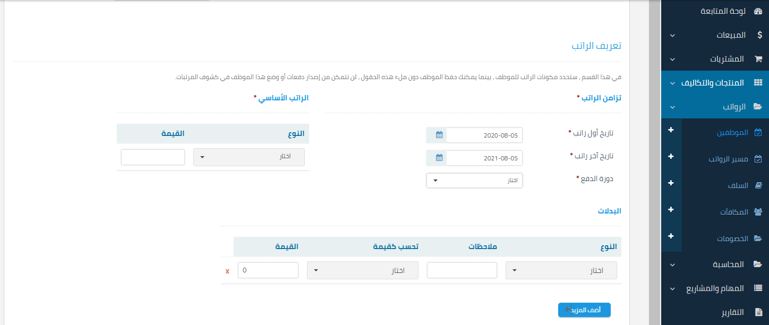Screen dimensions: 769x325
Task: Click the folder icon next to الرواتب
Action: point(758,106)
